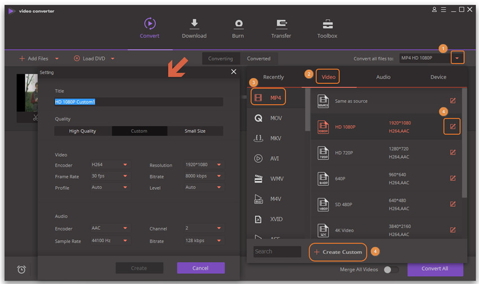Select the XVID format icon
479x284 pixels.
click(x=259, y=219)
